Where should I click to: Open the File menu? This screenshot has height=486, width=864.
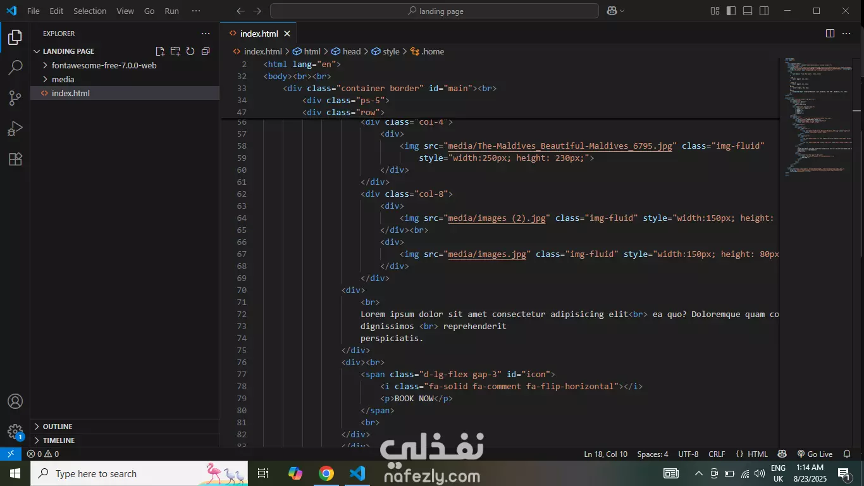[33, 11]
